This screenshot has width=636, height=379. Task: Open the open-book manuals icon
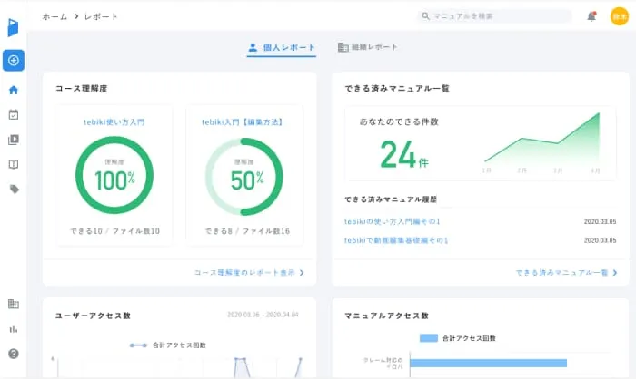coord(14,164)
